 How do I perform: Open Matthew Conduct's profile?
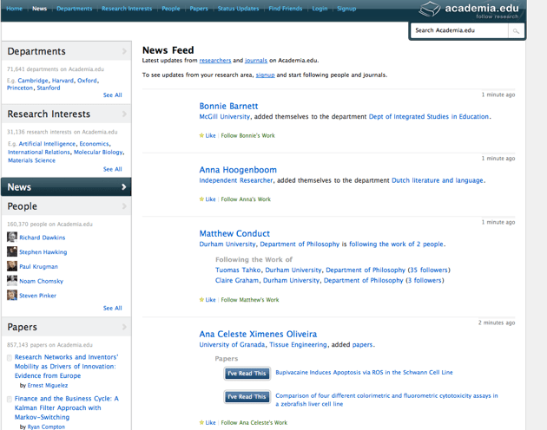(234, 233)
